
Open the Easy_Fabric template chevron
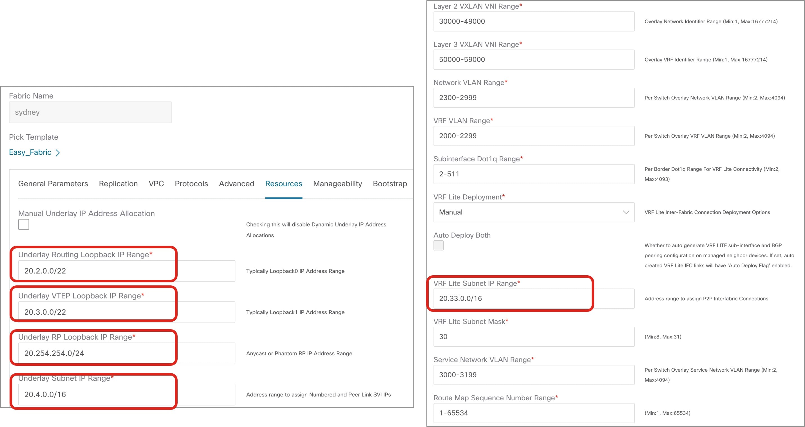(57, 153)
